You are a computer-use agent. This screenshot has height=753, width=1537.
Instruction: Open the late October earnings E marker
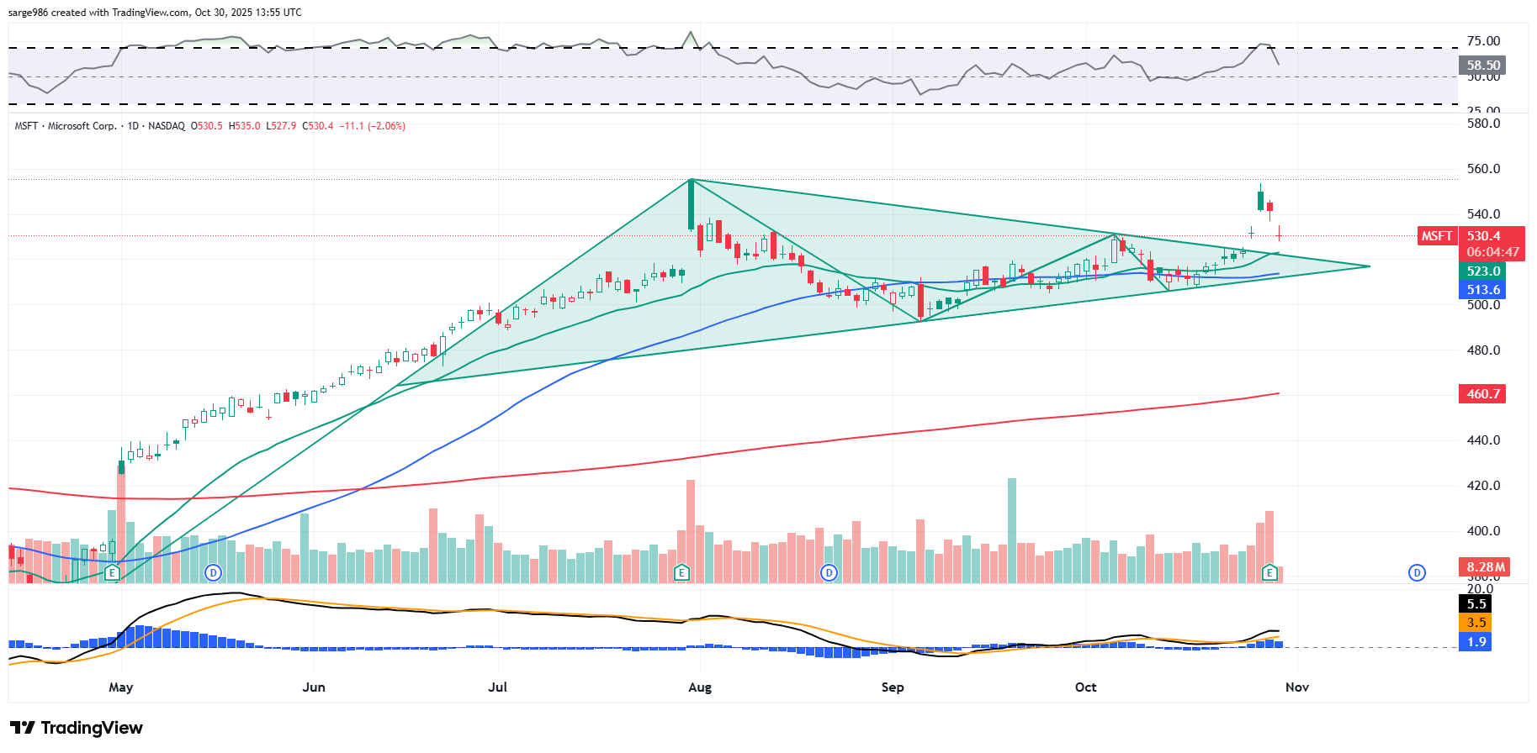click(1270, 573)
